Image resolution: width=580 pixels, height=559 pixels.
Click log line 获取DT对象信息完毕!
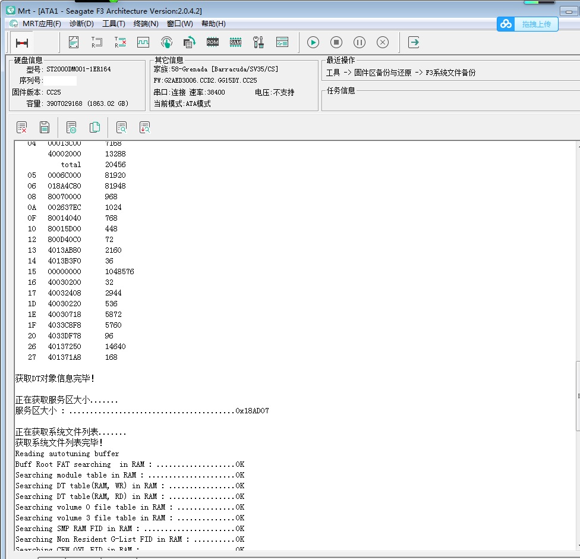point(55,378)
